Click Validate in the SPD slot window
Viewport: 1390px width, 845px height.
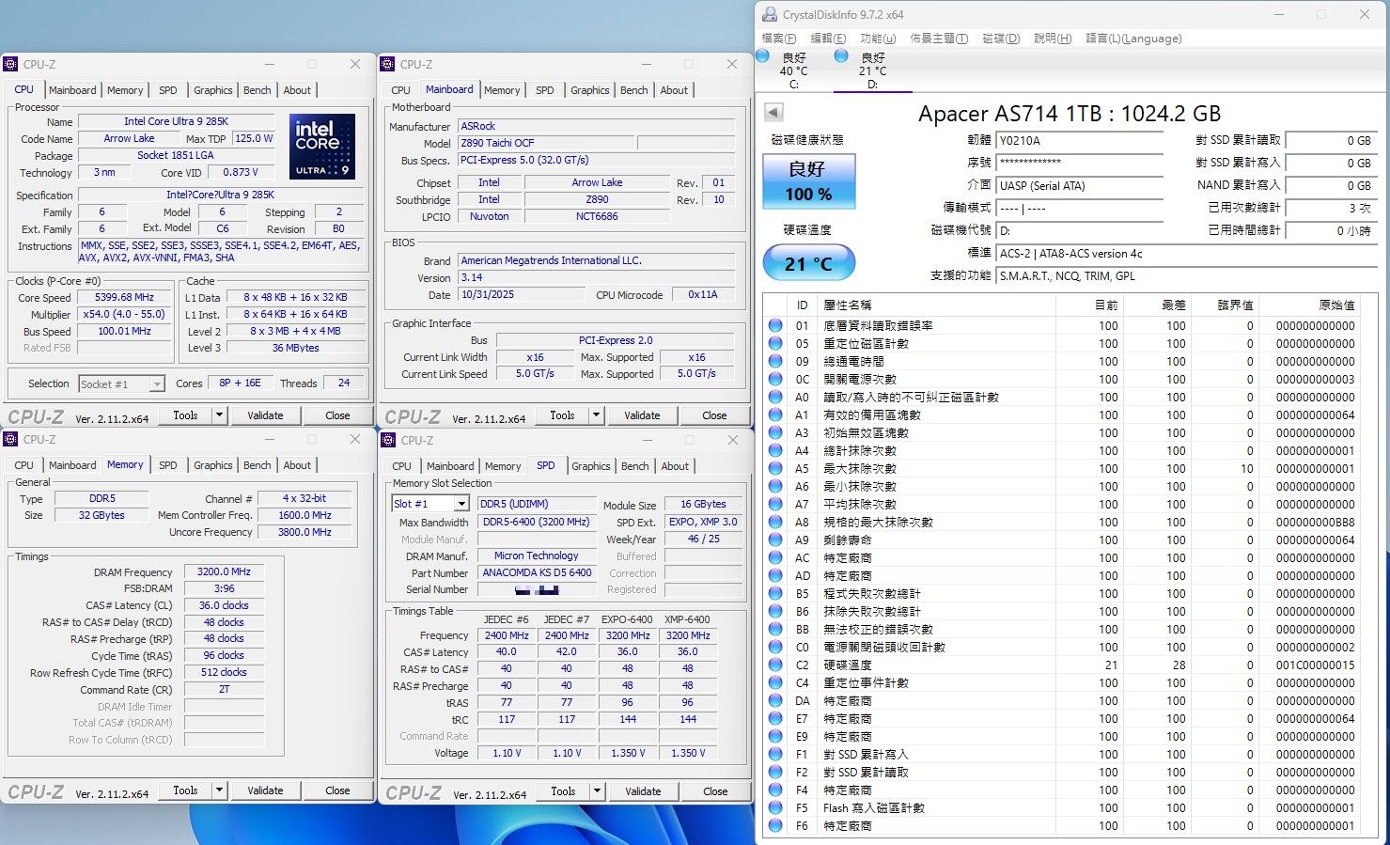coord(643,791)
